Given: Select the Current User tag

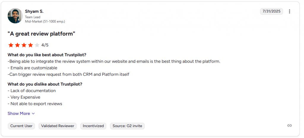Looking at the screenshot, I should point(21,126).
